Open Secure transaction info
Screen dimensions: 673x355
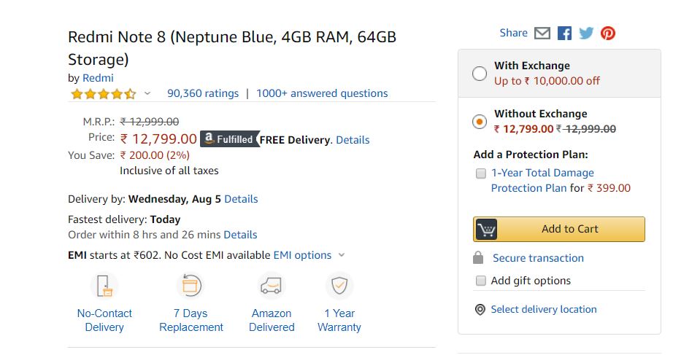click(x=538, y=258)
